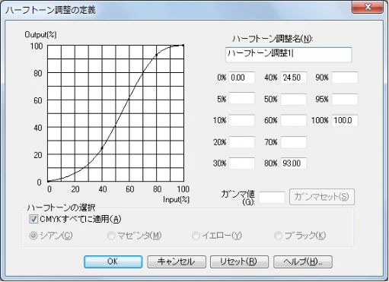The height and width of the screenshot is (282, 389).
Task: Click the curve point at 80% input
Action: [x=156, y=55]
